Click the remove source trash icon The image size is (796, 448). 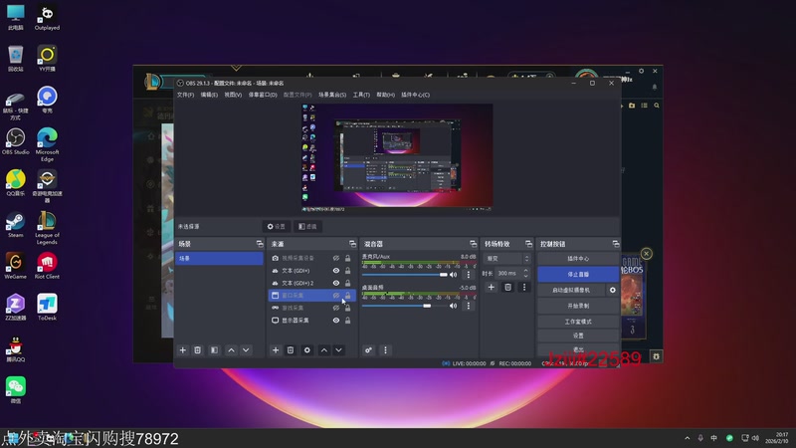point(291,350)
